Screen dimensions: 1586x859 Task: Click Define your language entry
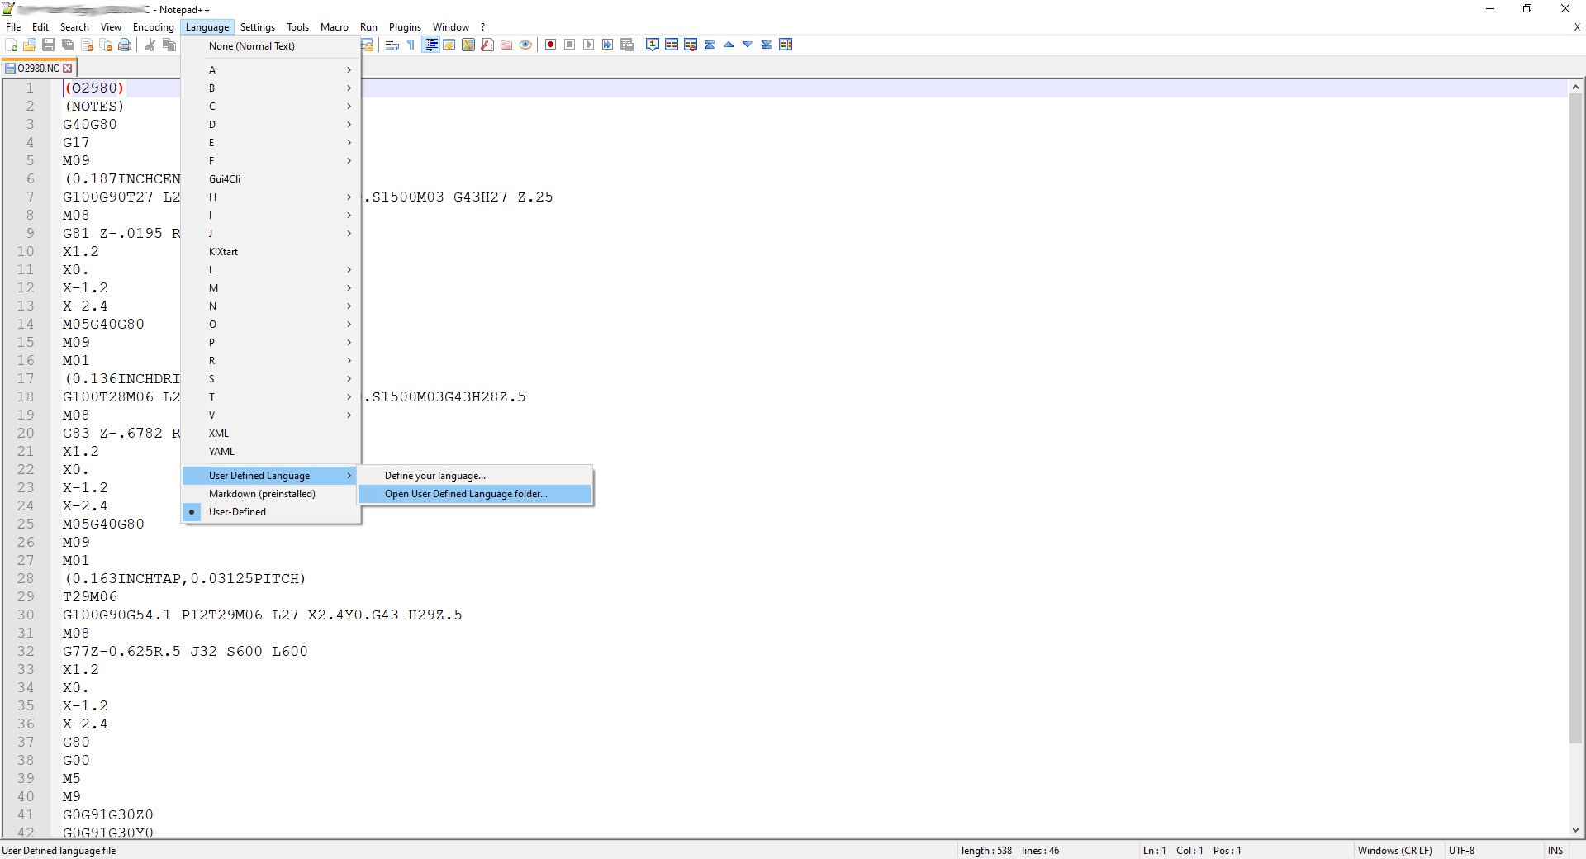[434, 475]
